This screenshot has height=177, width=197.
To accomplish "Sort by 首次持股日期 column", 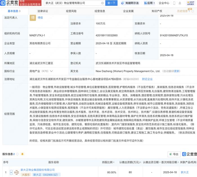I will (178, 162).
